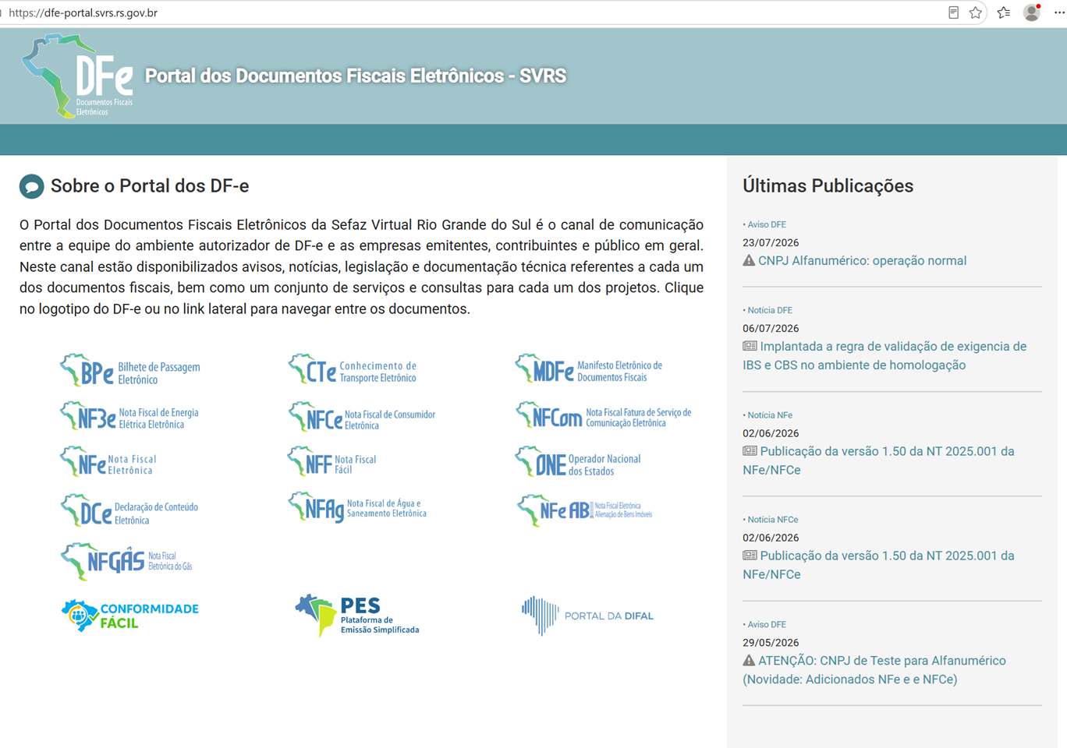This screenshot has width=1067, height=748.
Task: Click the warning icon beside CNPJ Alfanumérico notice
Action: pos(749,260)
